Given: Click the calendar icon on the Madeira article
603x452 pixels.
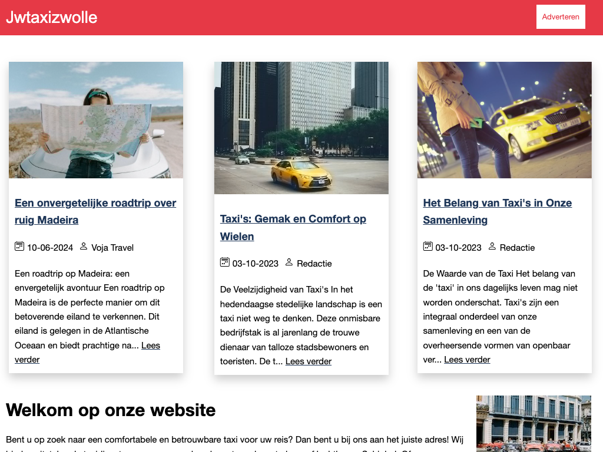Looking at the screenshot, I should [19, 247].
